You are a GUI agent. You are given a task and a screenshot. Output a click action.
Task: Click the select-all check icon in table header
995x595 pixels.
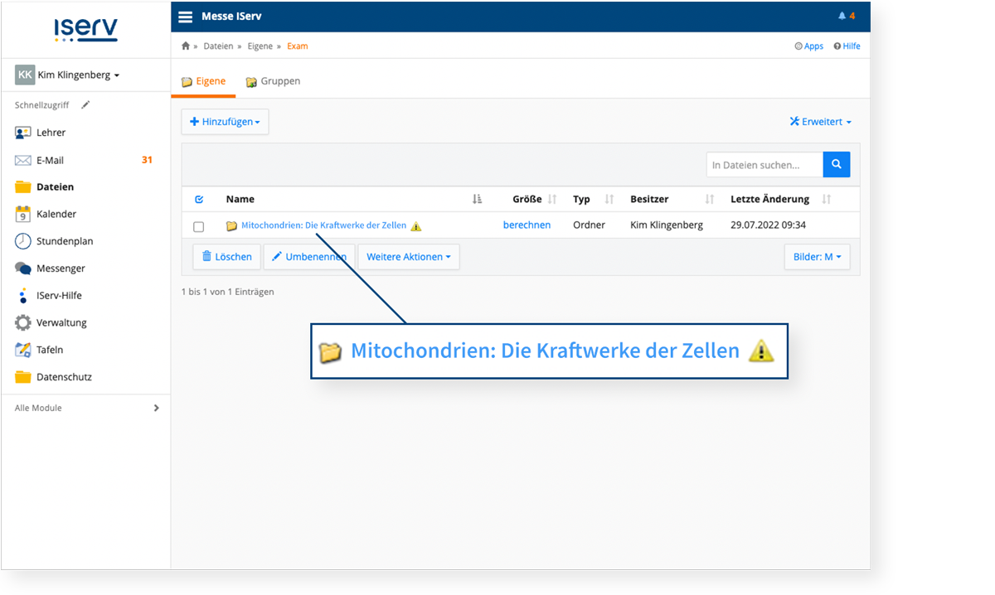point(199,199)
